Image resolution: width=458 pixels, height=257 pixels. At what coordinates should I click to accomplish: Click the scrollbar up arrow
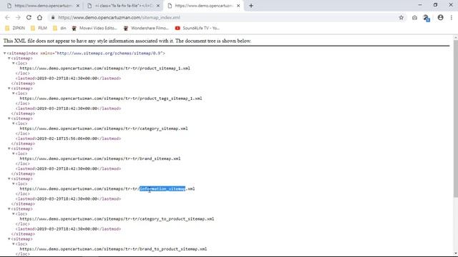(455, 38)
